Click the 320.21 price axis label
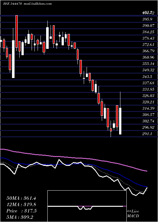 (x=148, y=102)
